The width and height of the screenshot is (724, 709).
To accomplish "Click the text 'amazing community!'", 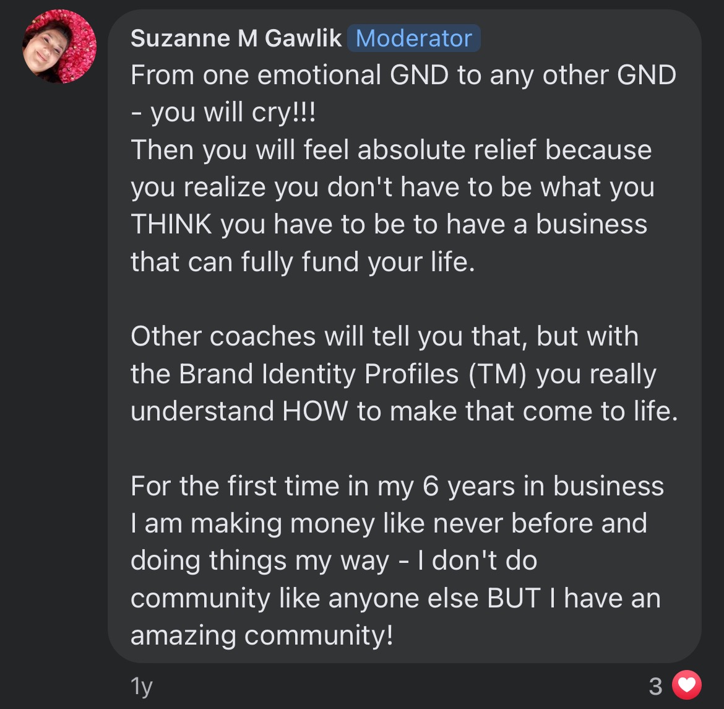I will coord(262,635).
